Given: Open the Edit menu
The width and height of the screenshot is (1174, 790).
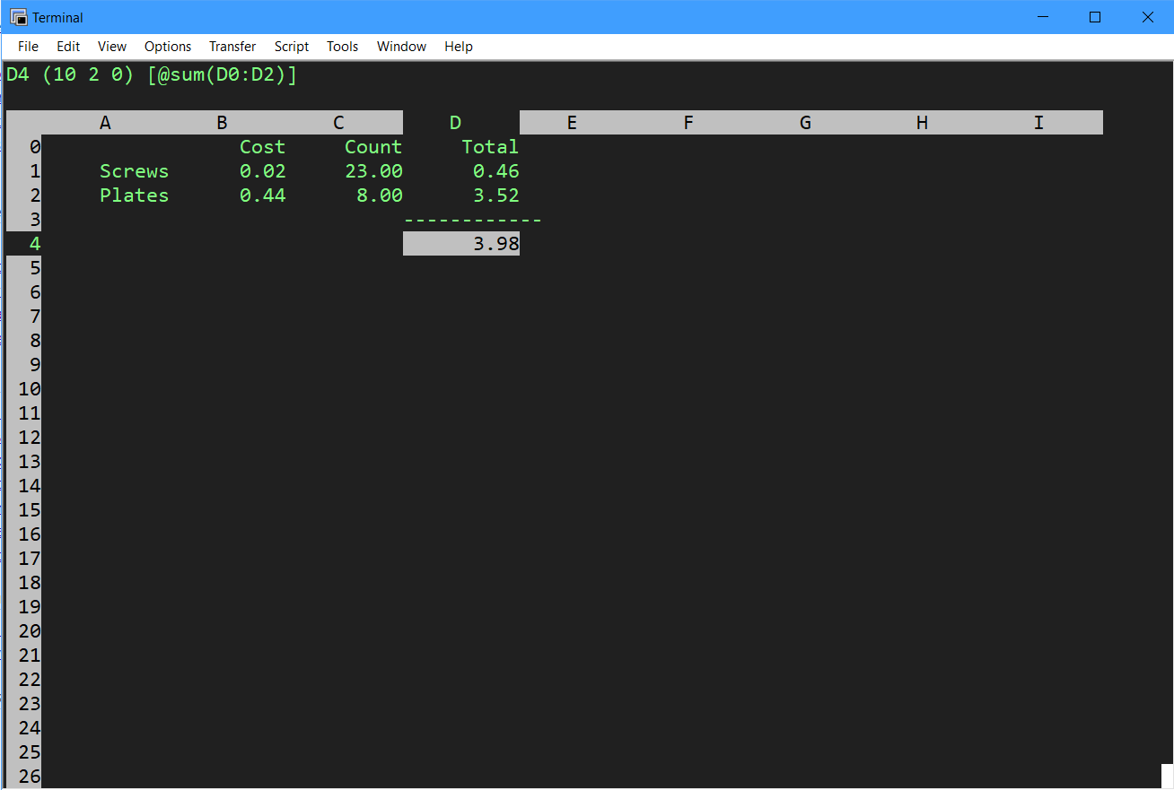Looking at the screenshot, I should click(x=68, y=47).
